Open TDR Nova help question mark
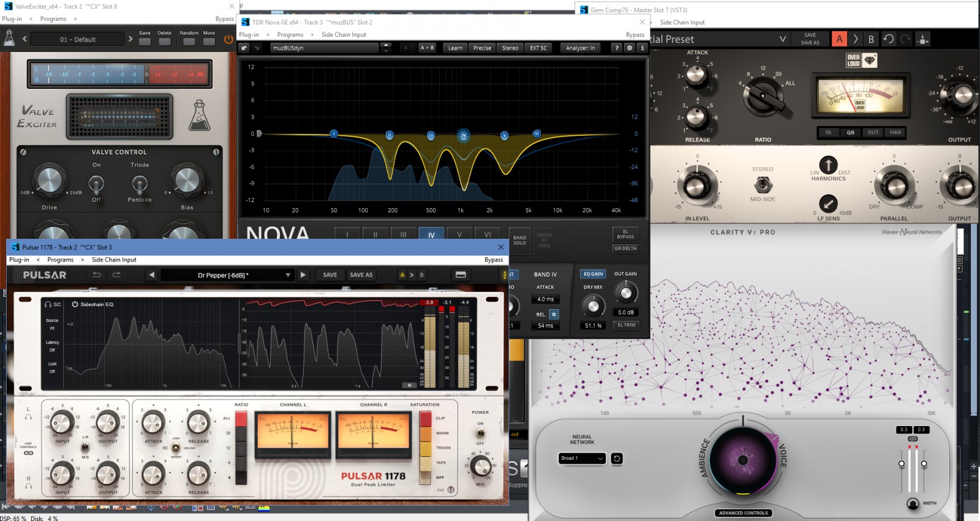The height and width of the screenshot is (521, 980). (617, 48)
